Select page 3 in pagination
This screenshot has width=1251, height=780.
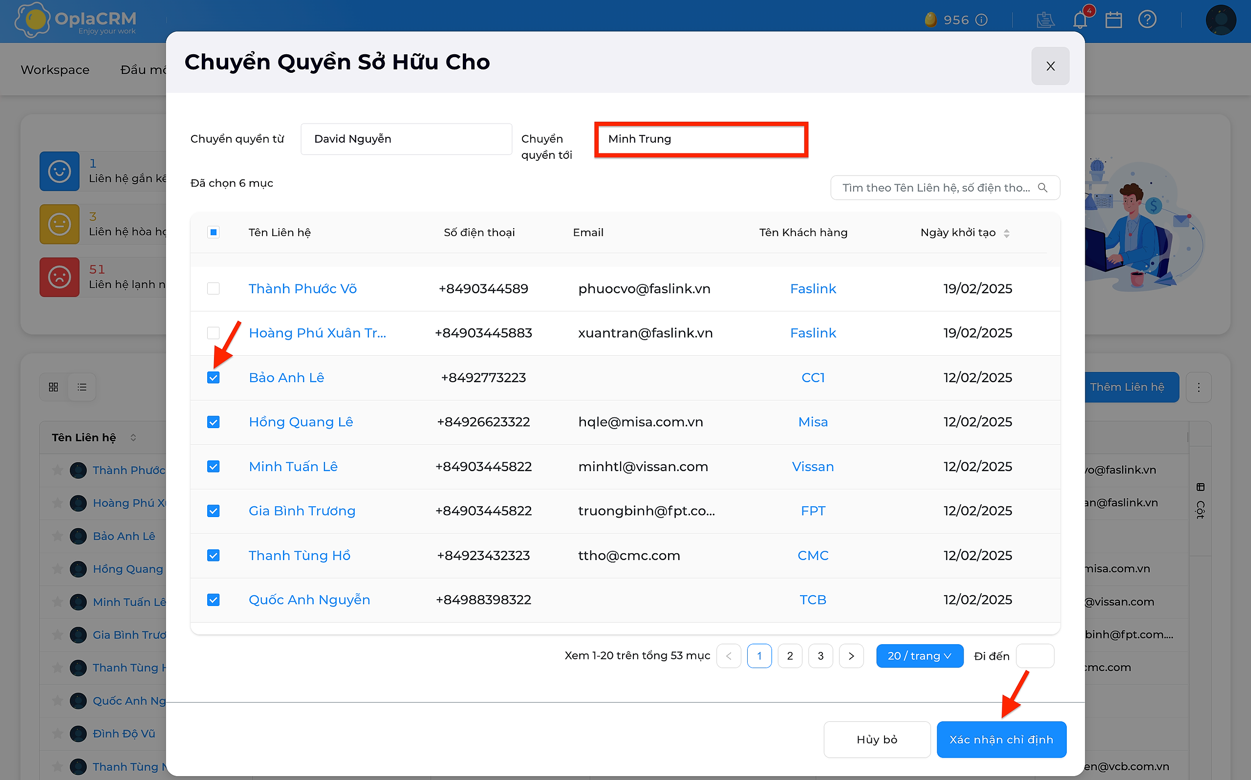coord(820,656)
